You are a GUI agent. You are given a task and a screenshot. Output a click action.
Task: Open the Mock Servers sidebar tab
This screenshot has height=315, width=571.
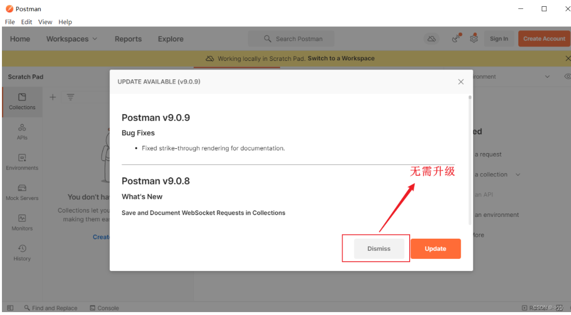point(22,192)
